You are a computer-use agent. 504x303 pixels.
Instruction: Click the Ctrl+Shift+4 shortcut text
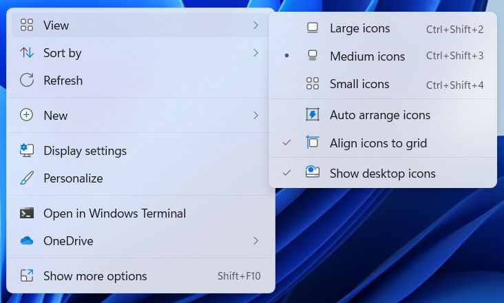[455, 85]
